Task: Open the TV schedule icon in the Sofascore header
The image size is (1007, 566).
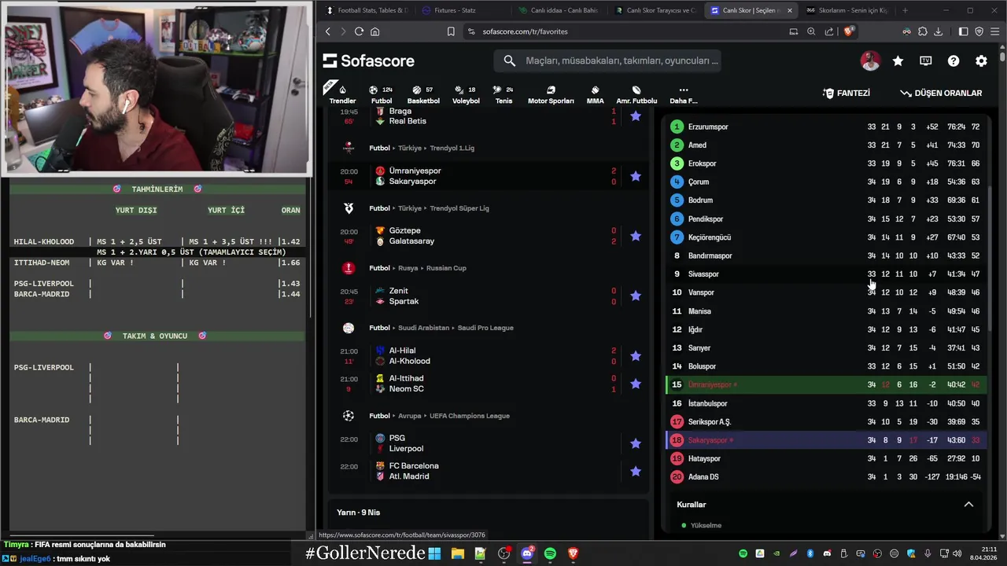Action: pos(926,61)
